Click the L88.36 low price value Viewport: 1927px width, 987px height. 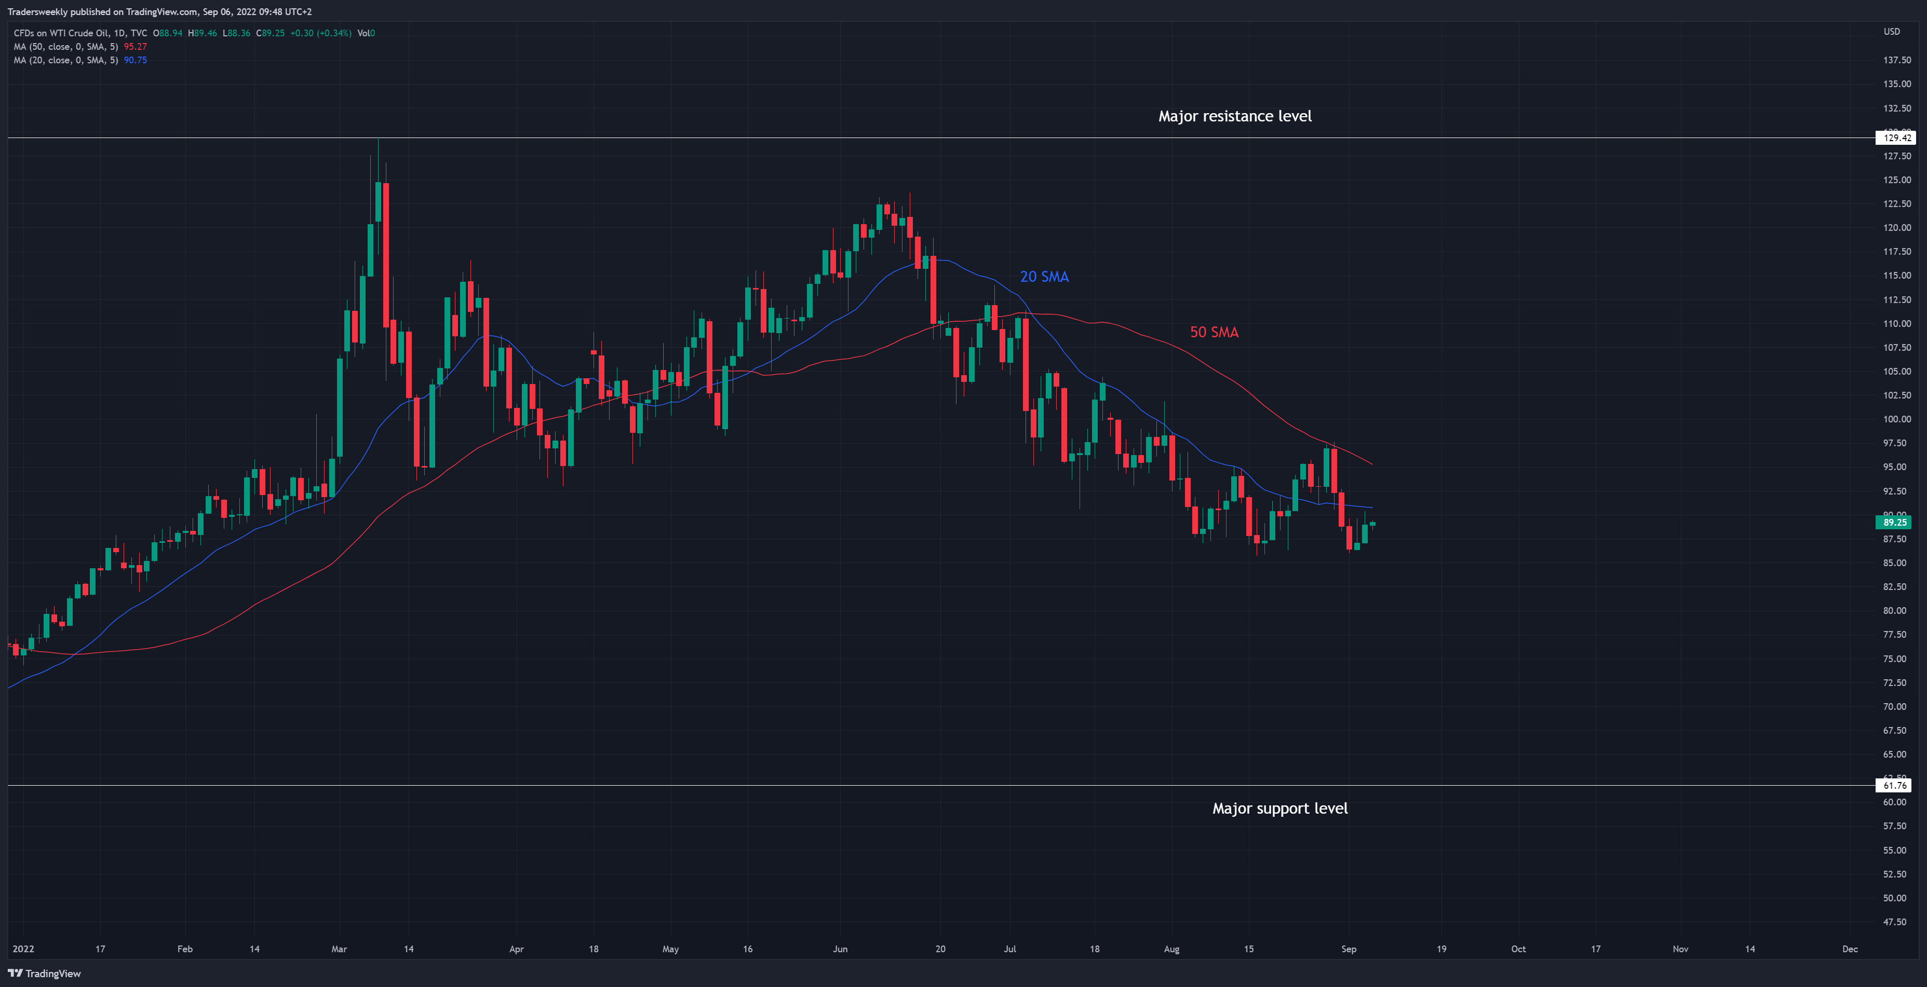[236, 33]
